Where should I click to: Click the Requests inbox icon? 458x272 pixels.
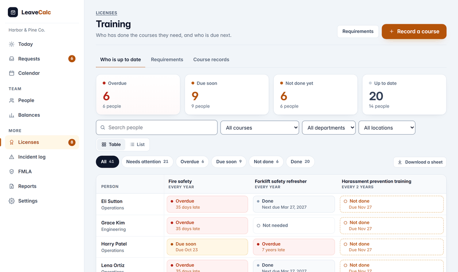[12, 59]
